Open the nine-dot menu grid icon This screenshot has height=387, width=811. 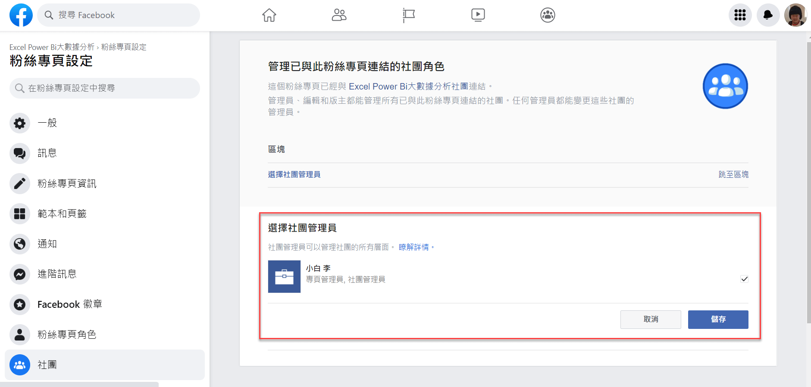pos(740,15)
